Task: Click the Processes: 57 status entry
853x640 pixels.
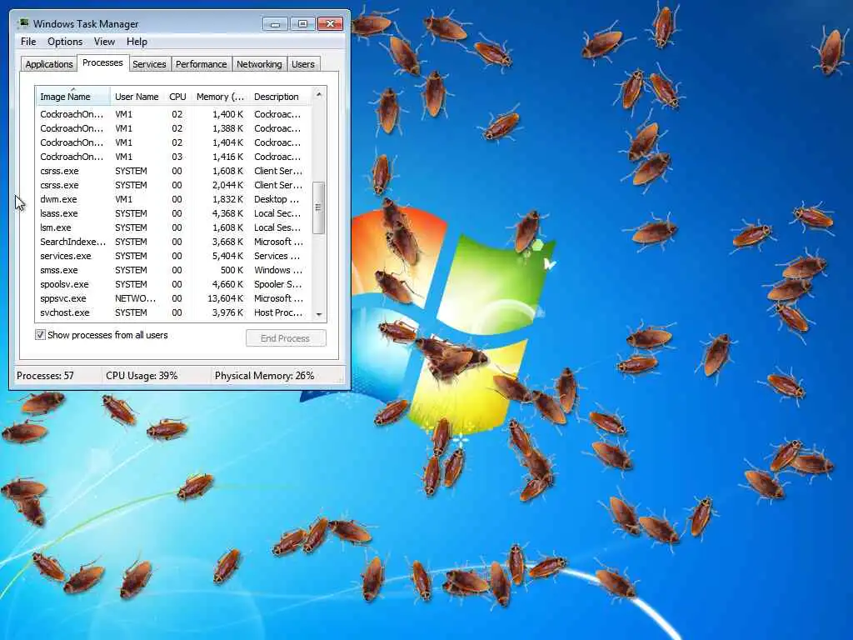Action: pos(45,376)
